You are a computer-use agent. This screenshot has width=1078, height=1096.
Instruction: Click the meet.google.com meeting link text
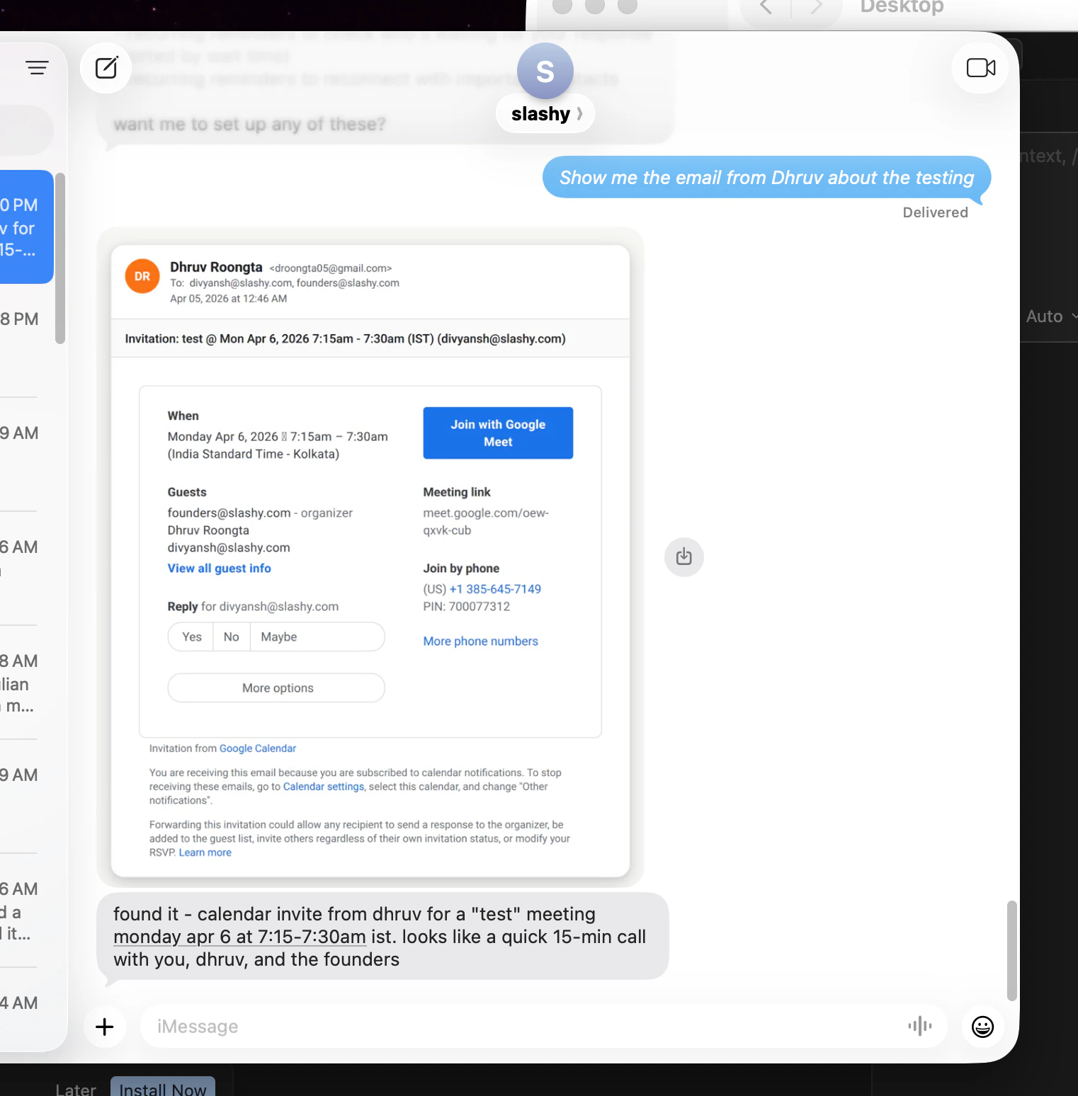click(486, 522)
